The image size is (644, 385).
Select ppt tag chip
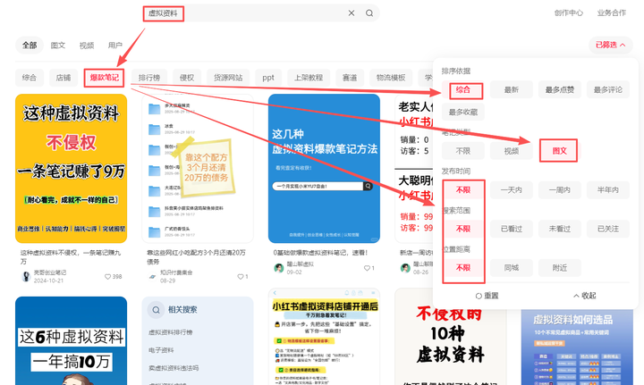click(x=268, y=78)
